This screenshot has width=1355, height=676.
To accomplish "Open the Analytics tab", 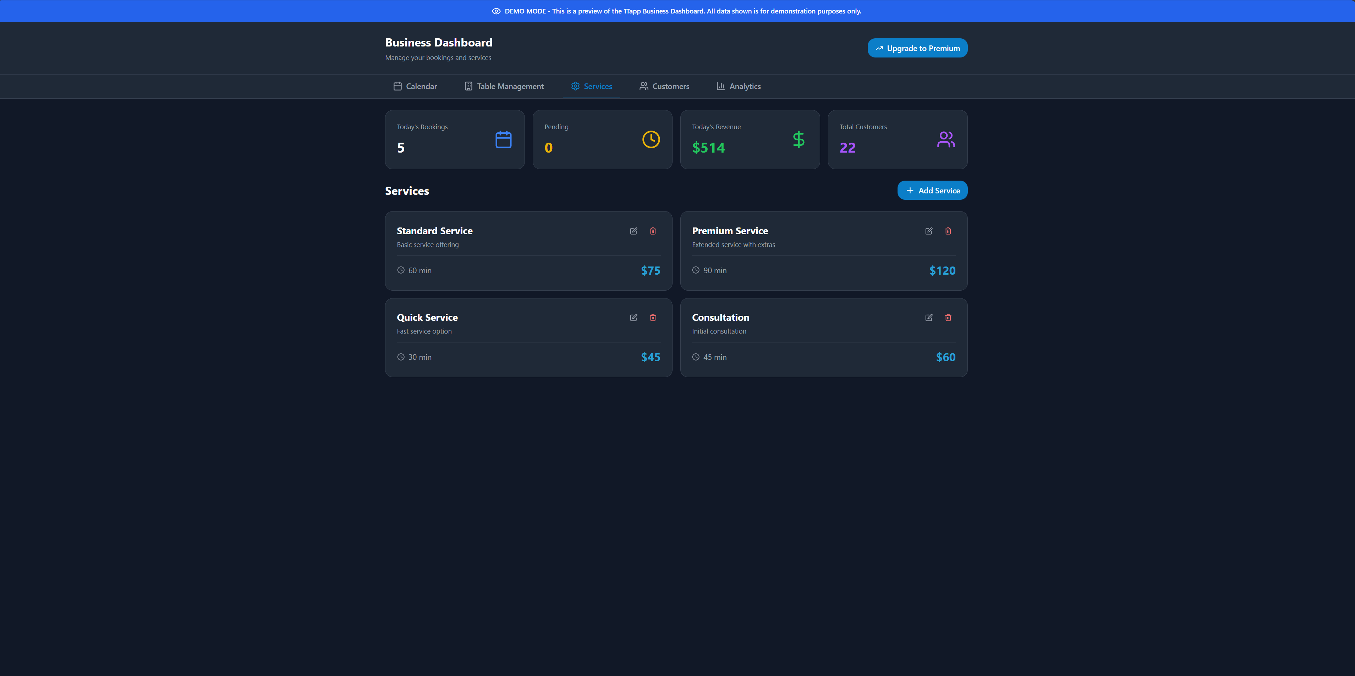I will coord(739,86).
